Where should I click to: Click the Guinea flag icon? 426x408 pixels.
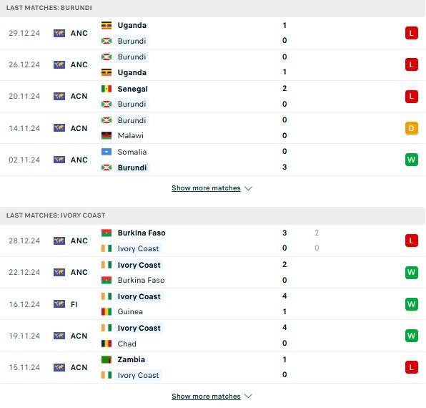click(x=106, y=311)
